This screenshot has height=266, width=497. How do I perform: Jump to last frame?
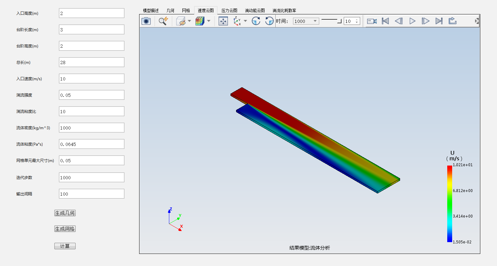click(x=439, y=21)
